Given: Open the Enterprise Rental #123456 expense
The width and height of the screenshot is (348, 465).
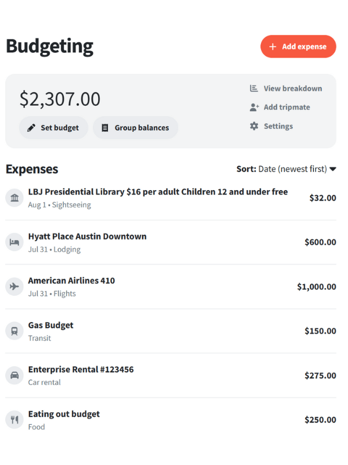Looking at the screenshot, I should tap(81, 370).
